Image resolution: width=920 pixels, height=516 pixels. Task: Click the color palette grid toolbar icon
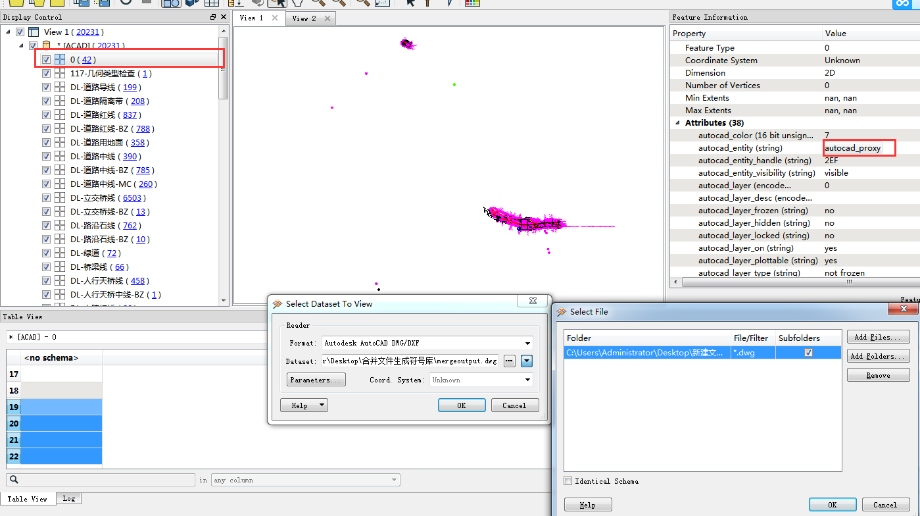point(472,3)
